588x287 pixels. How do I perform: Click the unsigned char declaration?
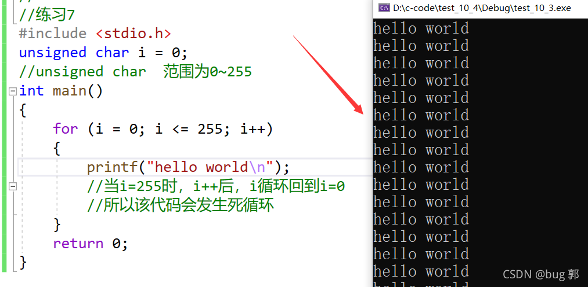coord(103,53)
